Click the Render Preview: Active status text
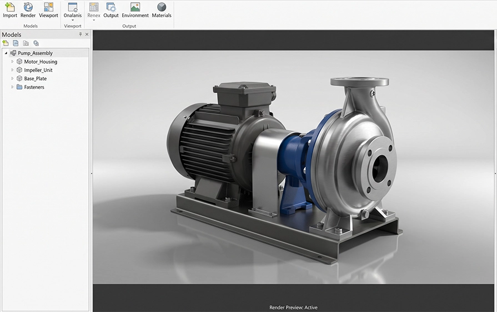Screen dimensions: 497x312 (293, 307)
